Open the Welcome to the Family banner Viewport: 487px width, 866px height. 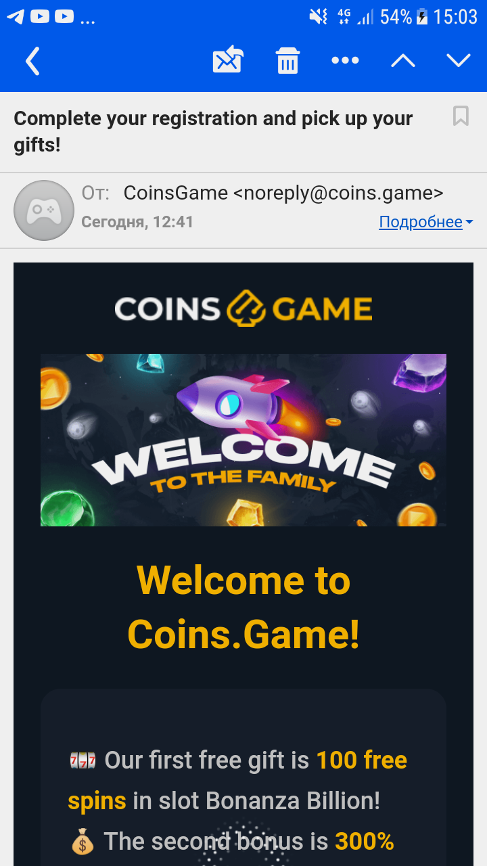pos(243,440)
